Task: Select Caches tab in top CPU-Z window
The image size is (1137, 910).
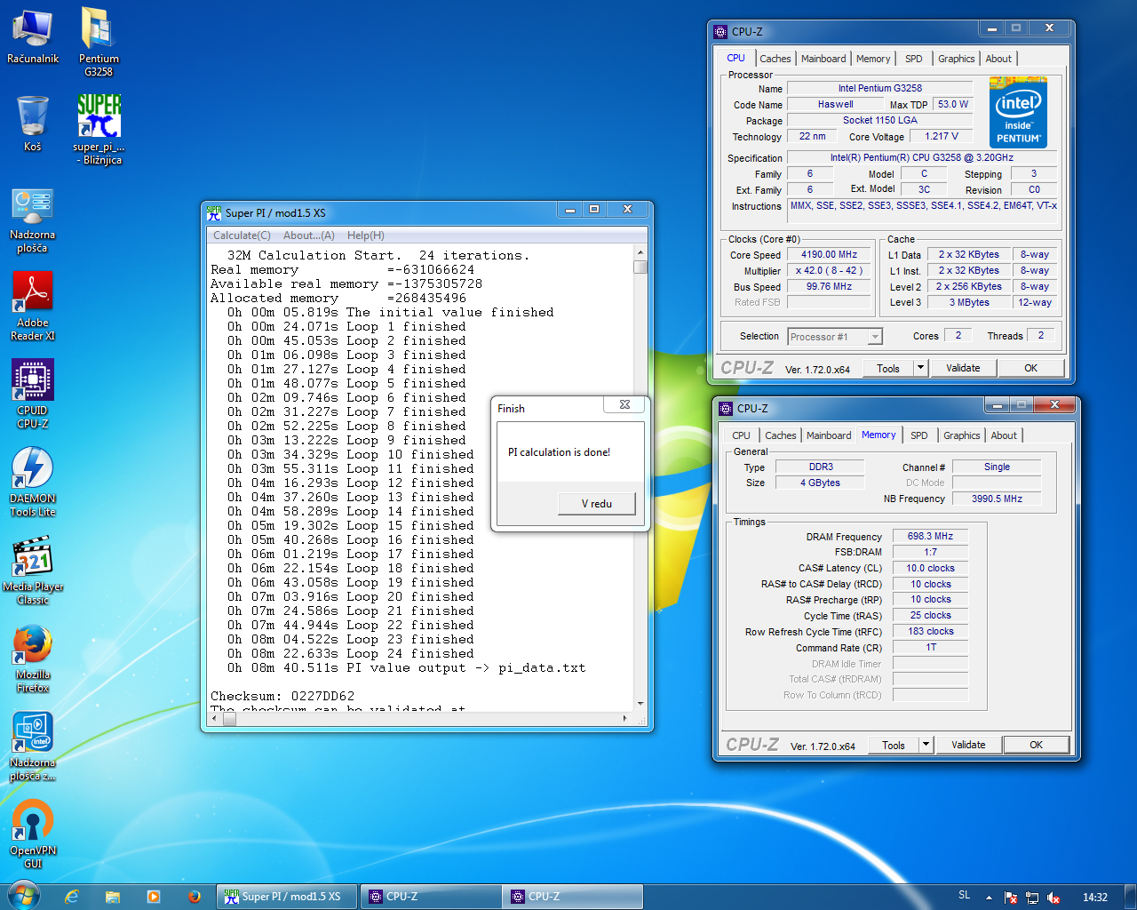Action: (x=775, y=59)
